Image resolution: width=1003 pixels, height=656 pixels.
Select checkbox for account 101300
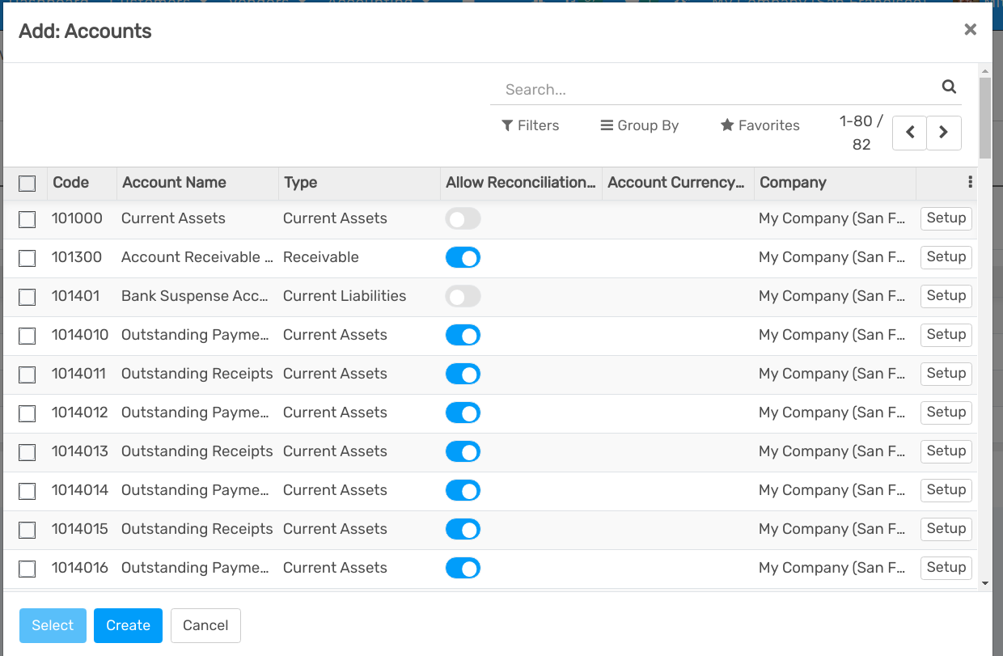(28, 258)
